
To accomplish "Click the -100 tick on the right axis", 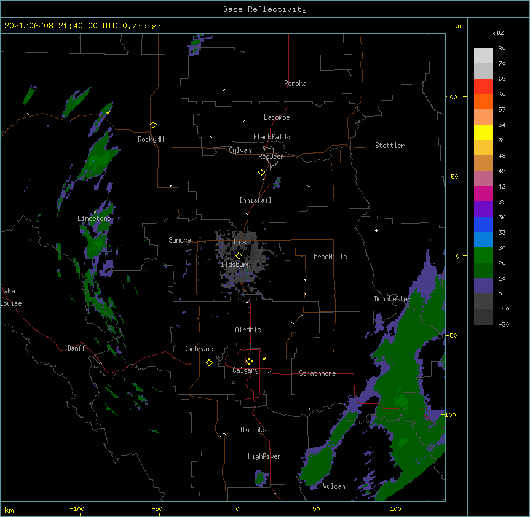I will point(449,414).
